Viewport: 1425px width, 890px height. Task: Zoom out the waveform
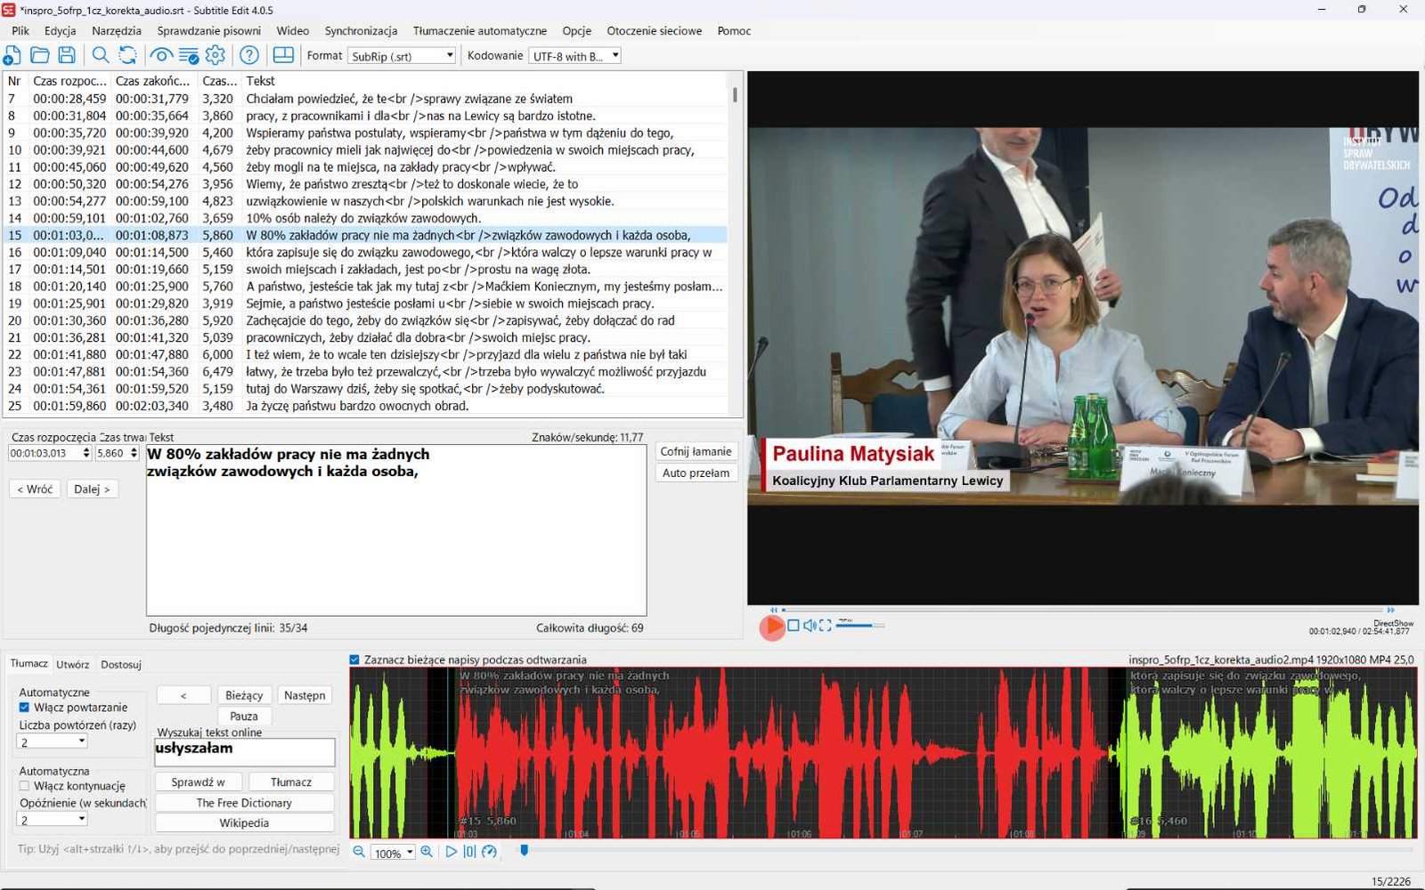click(x=359, y=852)
